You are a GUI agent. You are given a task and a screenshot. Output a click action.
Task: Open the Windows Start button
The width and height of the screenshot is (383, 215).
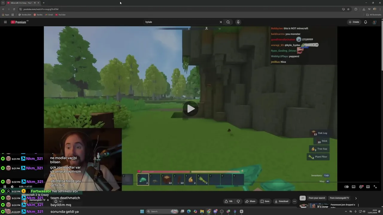(142, 211)
